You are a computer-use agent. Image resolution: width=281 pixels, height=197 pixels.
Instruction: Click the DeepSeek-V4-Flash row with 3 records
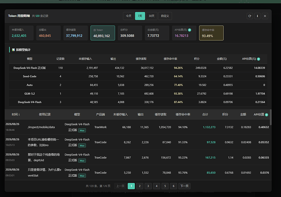(30, 102)
